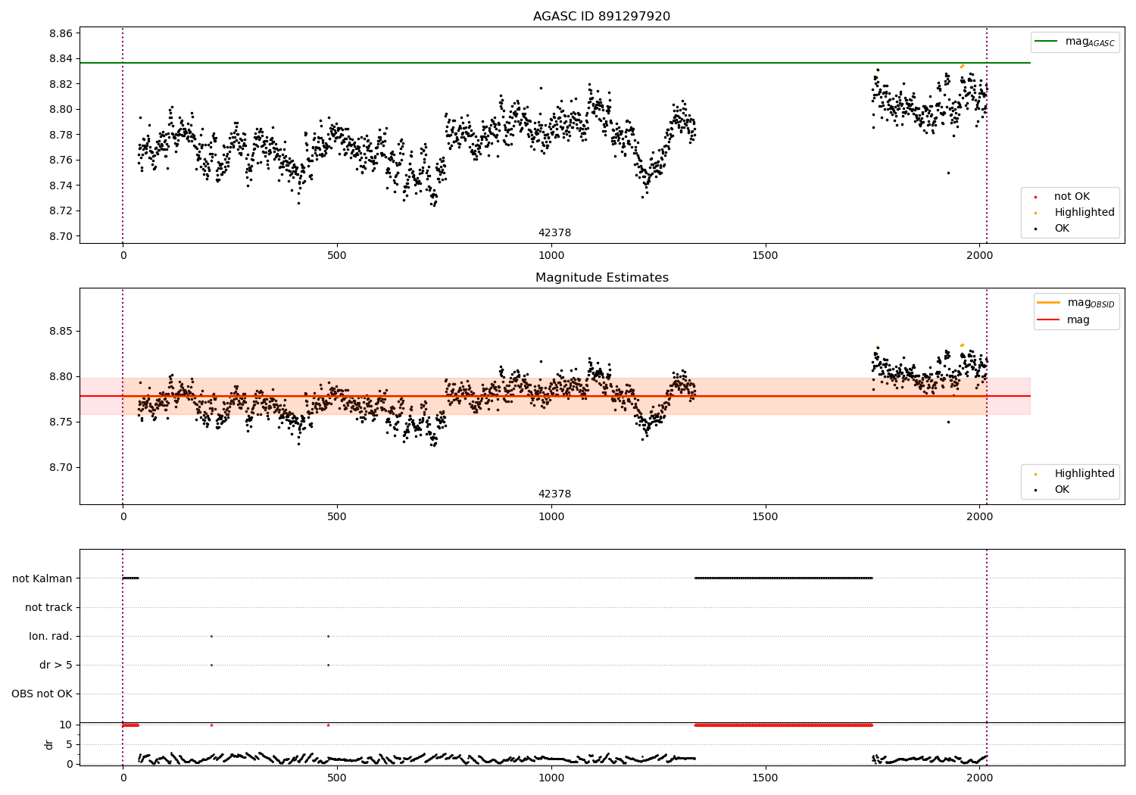Click the 'dr' axis label
The width and height of the screenshot is (1136, 795).
[49, 744]
